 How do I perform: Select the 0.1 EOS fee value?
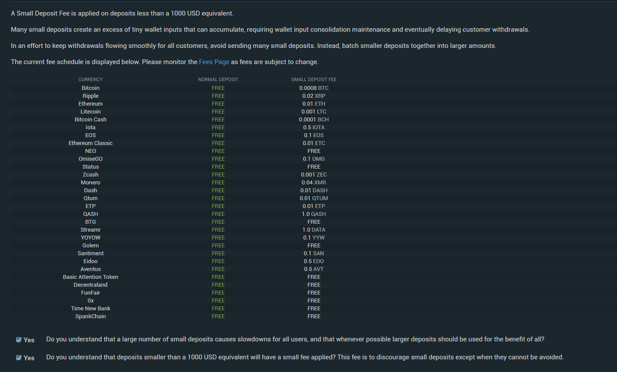(x=314, y=135)
